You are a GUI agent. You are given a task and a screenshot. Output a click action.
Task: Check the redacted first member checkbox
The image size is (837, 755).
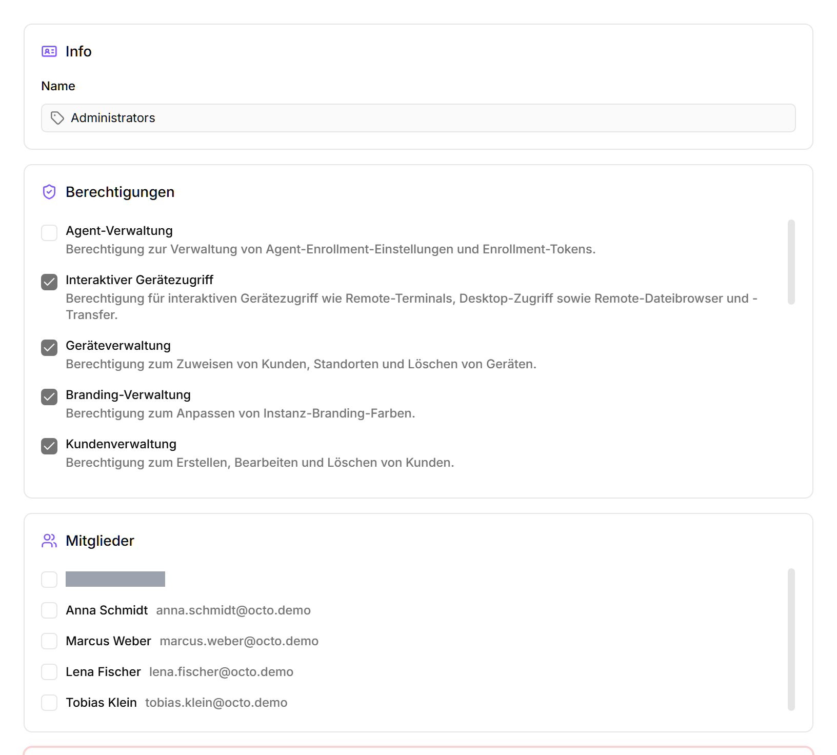(49, 580)
